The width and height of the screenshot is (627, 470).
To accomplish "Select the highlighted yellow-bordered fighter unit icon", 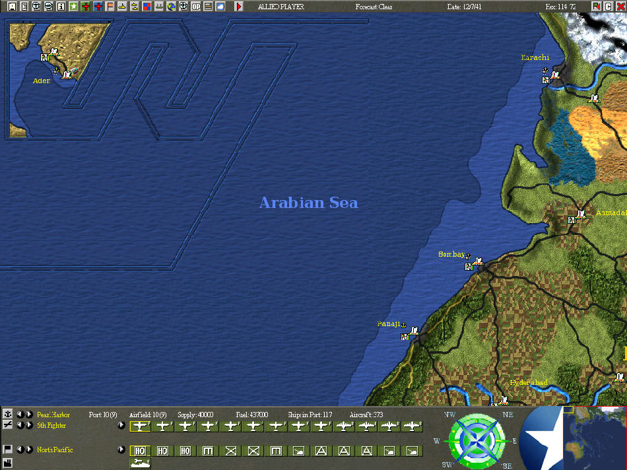I will pos(140,426).
